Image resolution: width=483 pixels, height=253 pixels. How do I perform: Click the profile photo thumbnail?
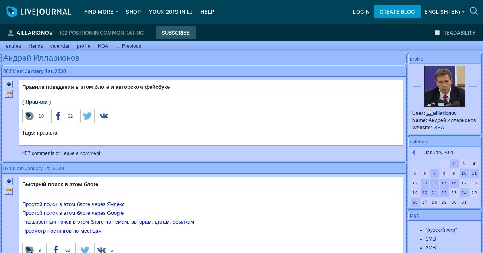(445, 86)
